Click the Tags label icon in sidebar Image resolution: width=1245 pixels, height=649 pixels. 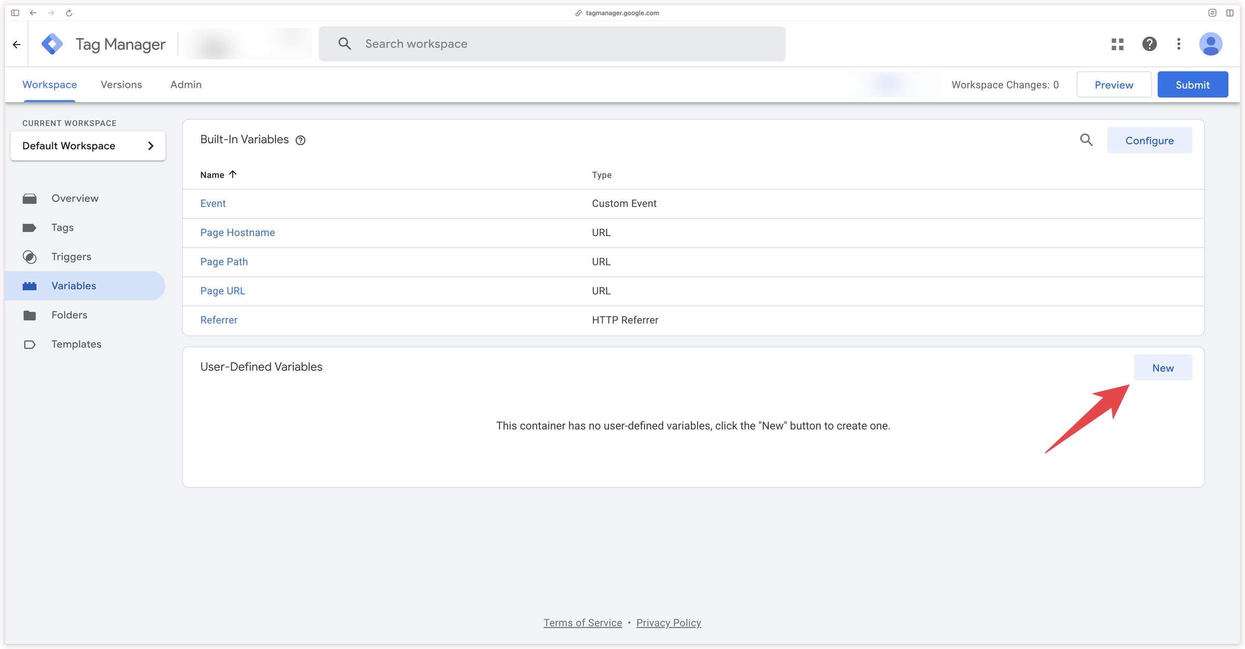30,228
